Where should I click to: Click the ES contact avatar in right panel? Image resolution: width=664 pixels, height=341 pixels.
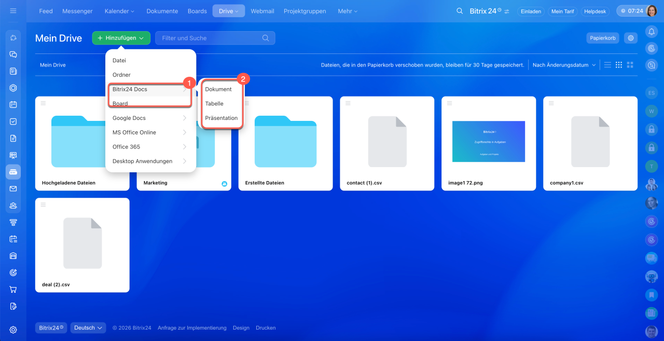click(x=652, y=93)
